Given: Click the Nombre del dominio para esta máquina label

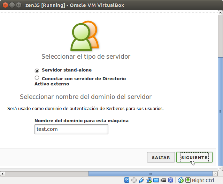Looking at the screenshot, I should (x=82, y=120).
